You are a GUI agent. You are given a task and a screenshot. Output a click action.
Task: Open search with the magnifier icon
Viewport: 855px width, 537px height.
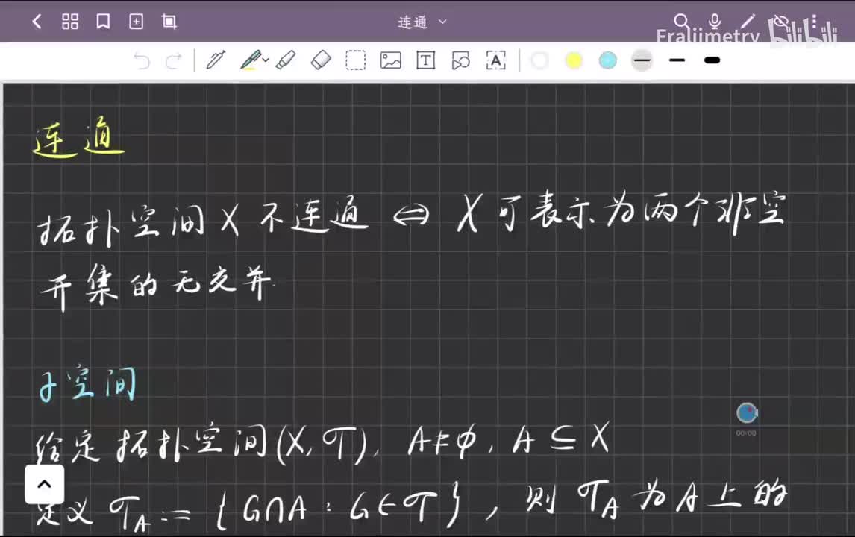pyautogui.click(x=681, y=22)
